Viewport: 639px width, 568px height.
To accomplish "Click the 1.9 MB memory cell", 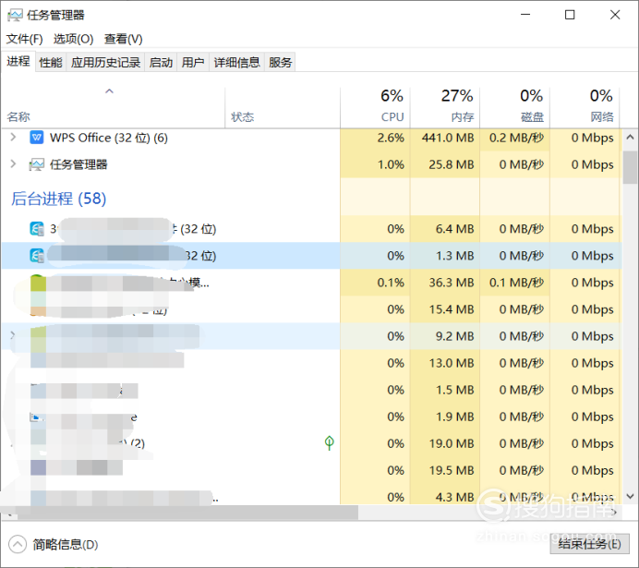I will point(444,417).
